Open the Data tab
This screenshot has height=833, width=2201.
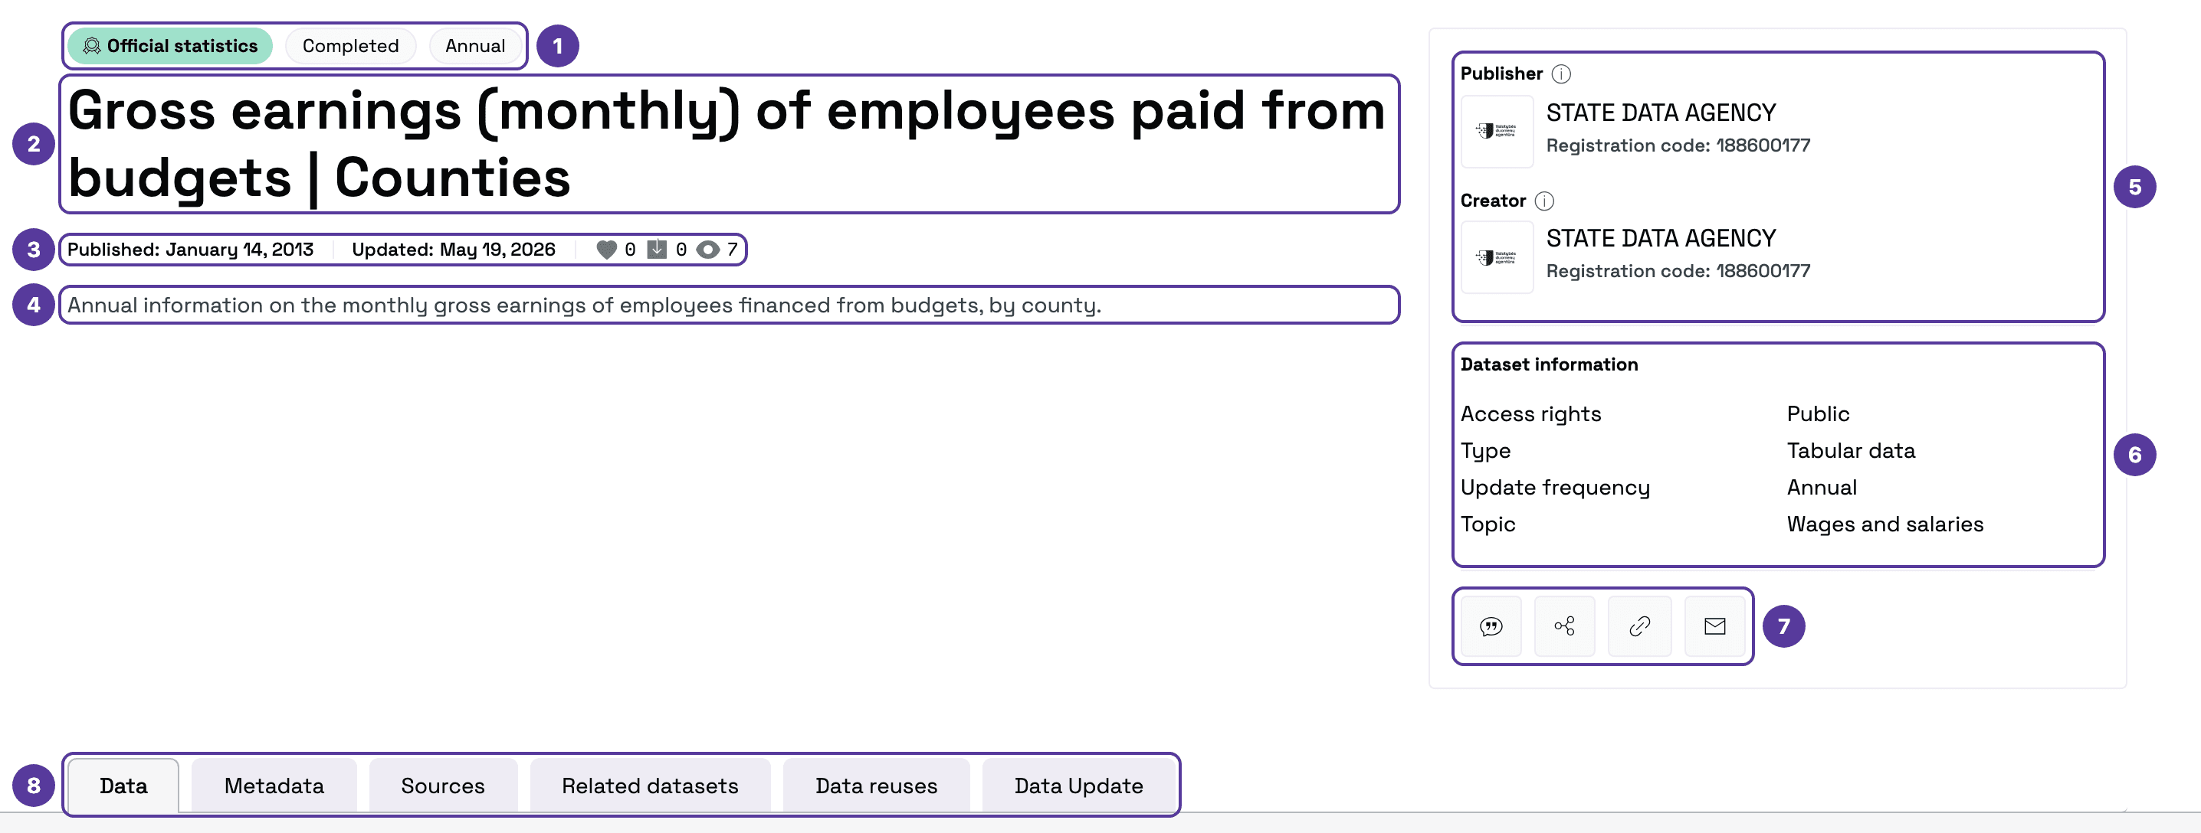point(123,786)
